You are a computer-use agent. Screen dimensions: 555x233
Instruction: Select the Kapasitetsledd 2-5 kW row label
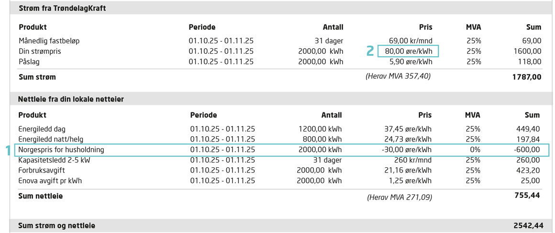click(x=54, y=160)
